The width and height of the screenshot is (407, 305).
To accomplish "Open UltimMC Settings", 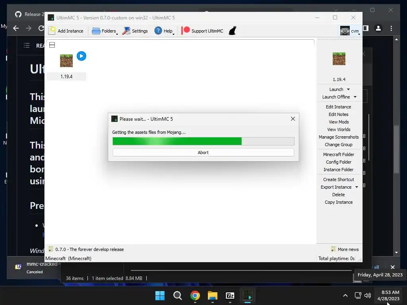I will point(135,31).
